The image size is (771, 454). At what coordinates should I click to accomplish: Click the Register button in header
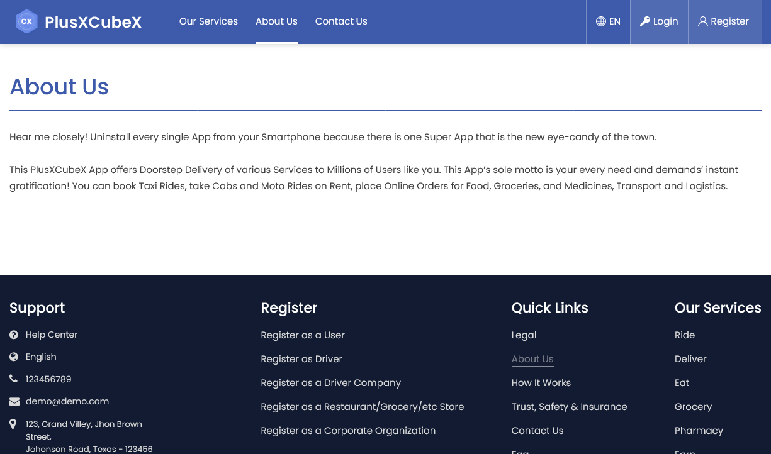click(x=723, y=21)
